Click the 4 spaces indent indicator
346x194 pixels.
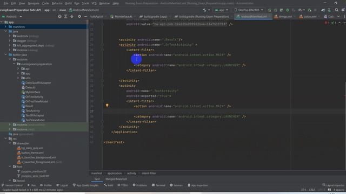click(x=338, y=190)
